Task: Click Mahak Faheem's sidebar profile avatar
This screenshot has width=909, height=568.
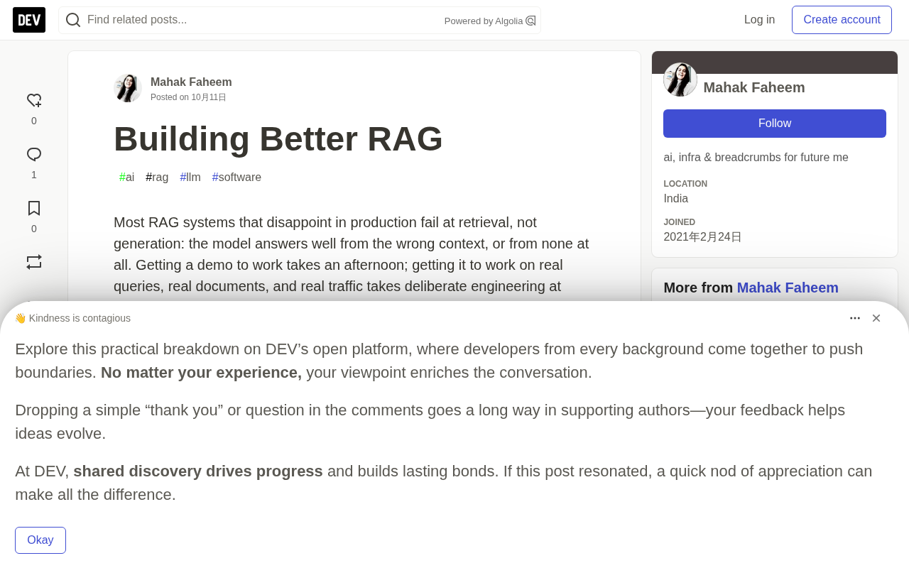Action: coord(680,80)
